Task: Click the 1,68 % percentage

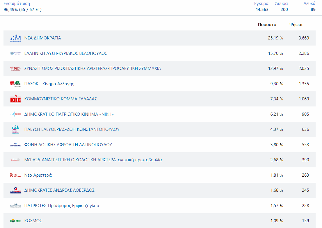Action: [x=277, y=190]
